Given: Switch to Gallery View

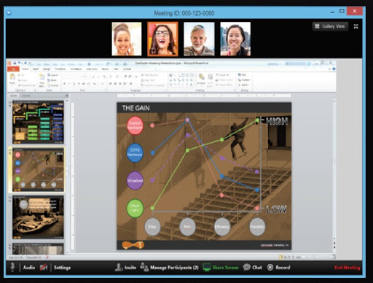Looking at the screenshot, I should coord(330,26).
